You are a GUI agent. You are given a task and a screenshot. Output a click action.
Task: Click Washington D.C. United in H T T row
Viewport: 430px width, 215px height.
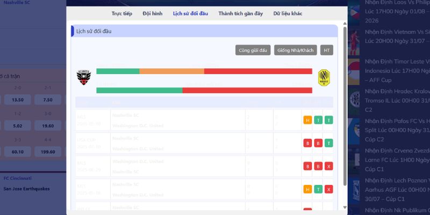click(138, 126)
